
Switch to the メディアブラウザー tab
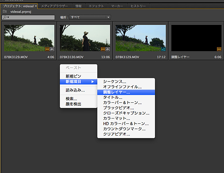(55, 6)
